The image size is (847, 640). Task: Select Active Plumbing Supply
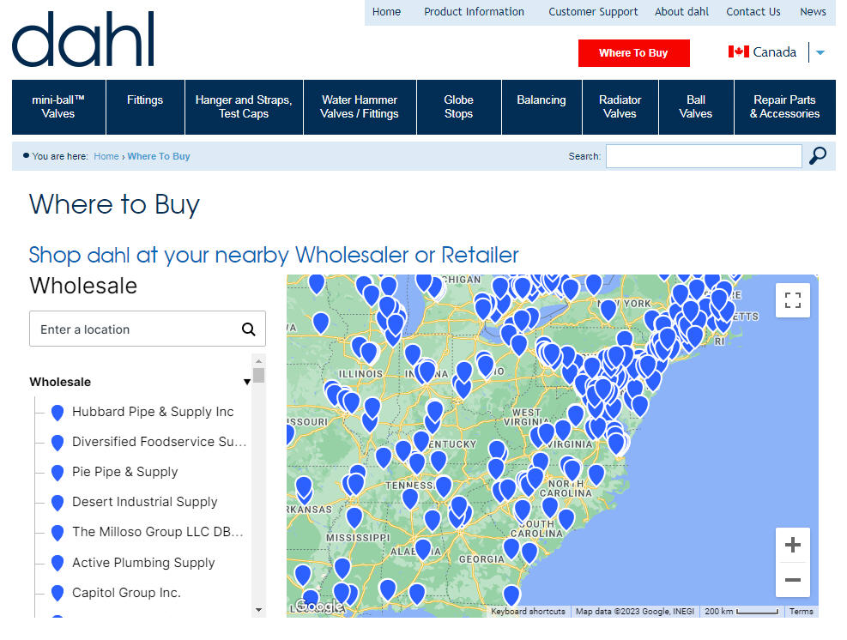point(143,563)
